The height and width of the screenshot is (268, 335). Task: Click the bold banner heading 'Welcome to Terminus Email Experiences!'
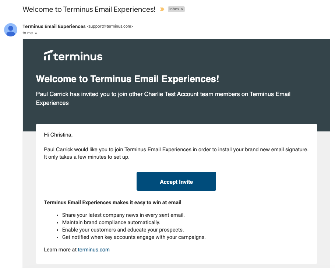pos(127,79)
